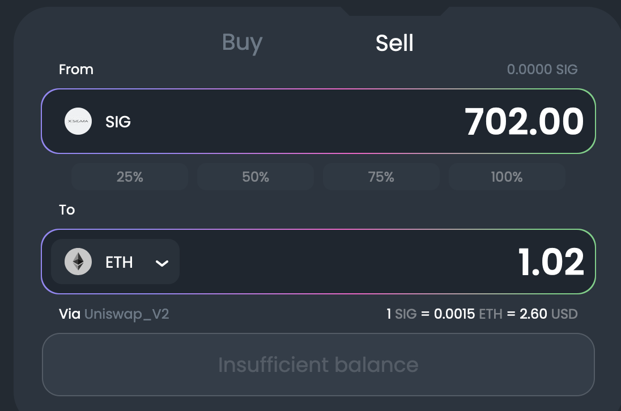Use 100% of SIG balance
621x411 pixels.
coord(507,177)
